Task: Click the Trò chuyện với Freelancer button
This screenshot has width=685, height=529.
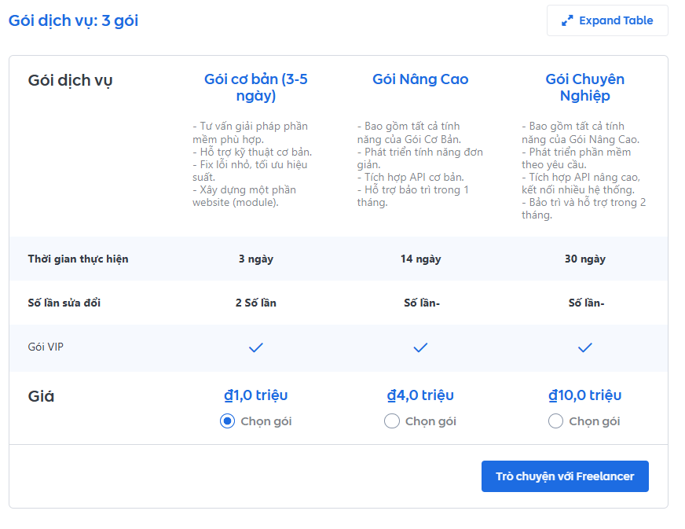Action: (x=565, y=476)
